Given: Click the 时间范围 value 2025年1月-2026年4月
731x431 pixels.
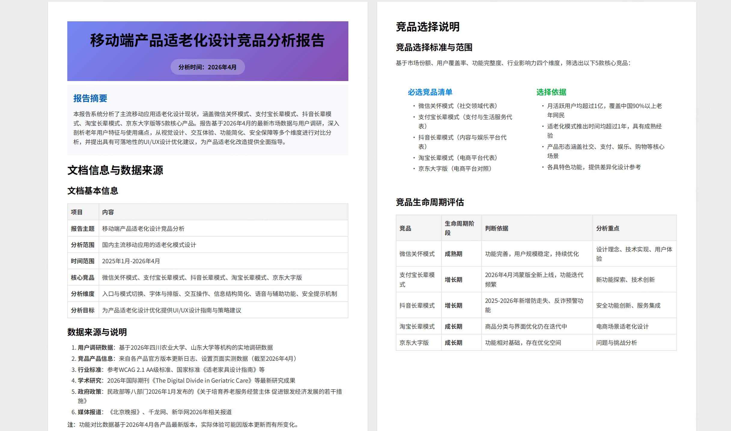Looking at the screenshot, I should pos(131,261).
